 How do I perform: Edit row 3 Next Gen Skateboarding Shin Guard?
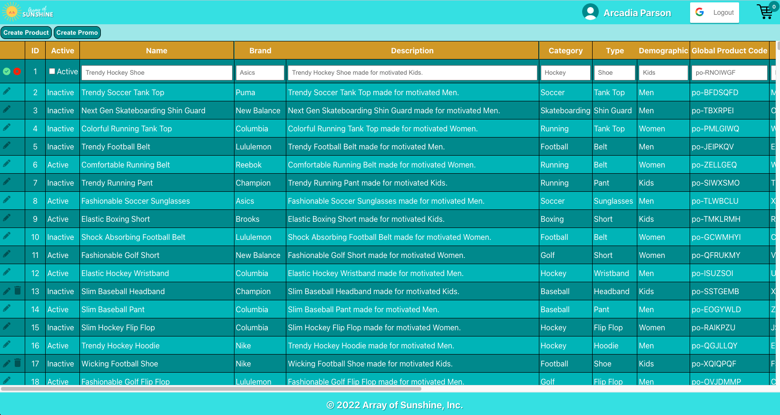point(7,109)
